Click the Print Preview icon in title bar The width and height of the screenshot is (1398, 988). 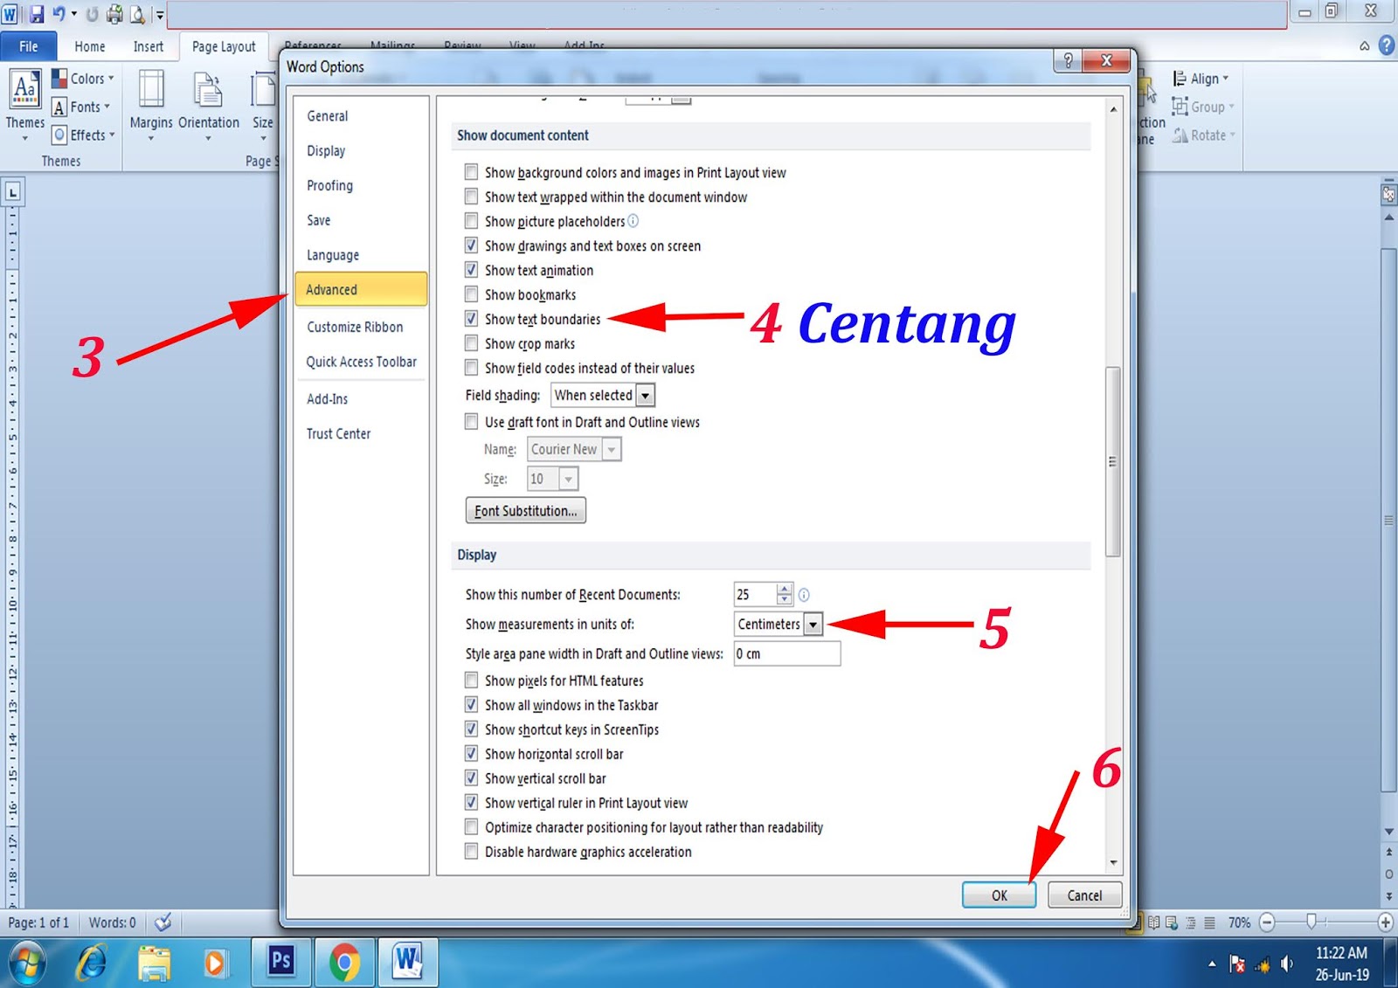[138, 14]
